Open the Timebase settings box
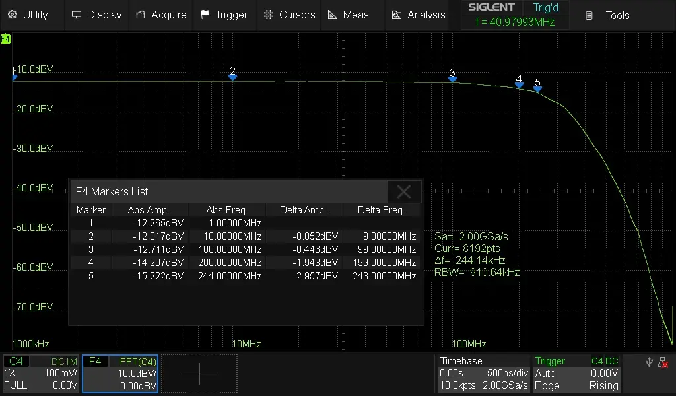The height and width of the screenshot is (396, 676). [484, 374]
